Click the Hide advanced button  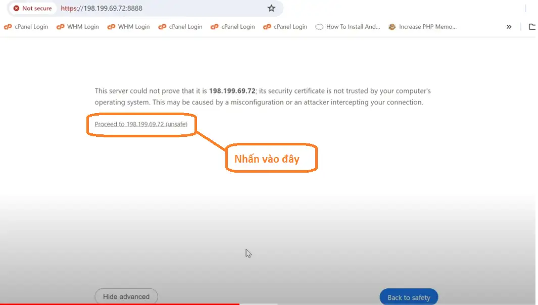click(x=126, y=296)
